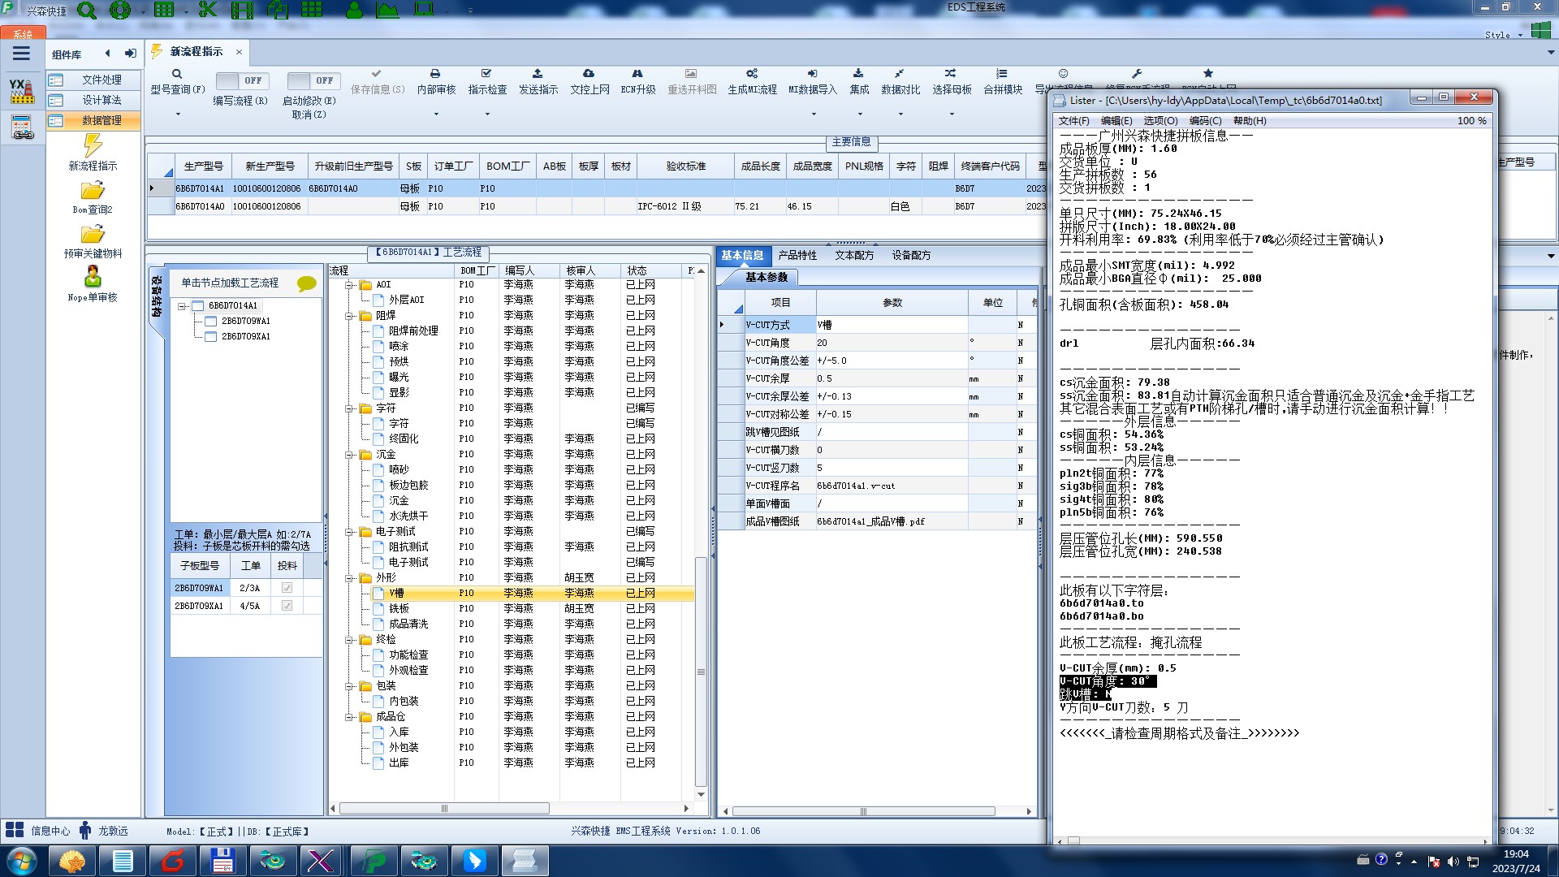Toggle the 编写流程 OFF switch
The height and width of the screenshot is (877, 1559).
pos(240,80)
